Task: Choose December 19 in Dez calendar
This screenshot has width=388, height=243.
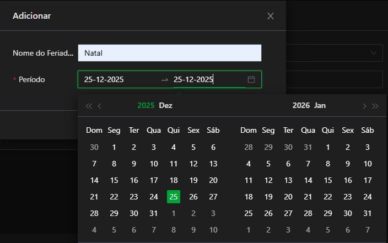Action: 193,180
